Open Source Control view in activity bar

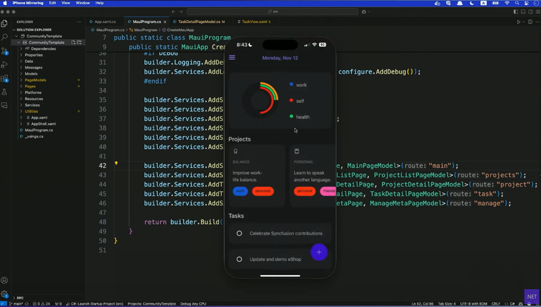coord(5,51)
